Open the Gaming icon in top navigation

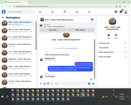tap(89, 12)
